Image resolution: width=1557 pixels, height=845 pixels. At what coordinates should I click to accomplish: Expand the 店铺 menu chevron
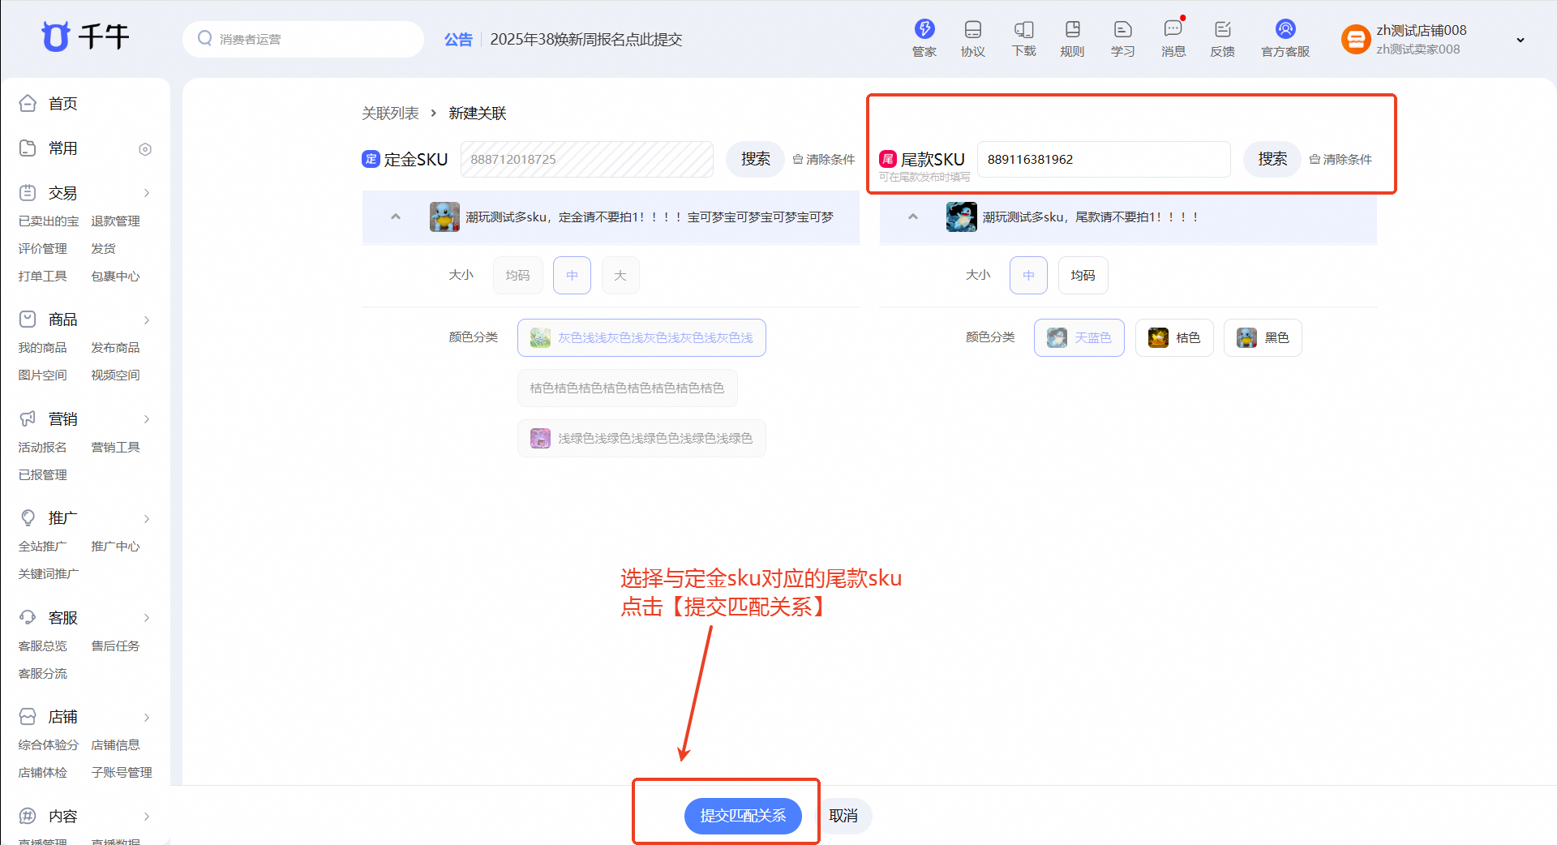click(147, 717)
